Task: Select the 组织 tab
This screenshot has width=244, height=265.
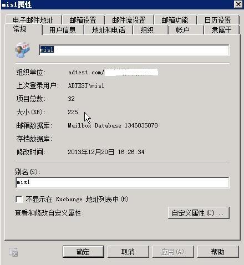Action: pyautogui.click(x=147, y=30)
